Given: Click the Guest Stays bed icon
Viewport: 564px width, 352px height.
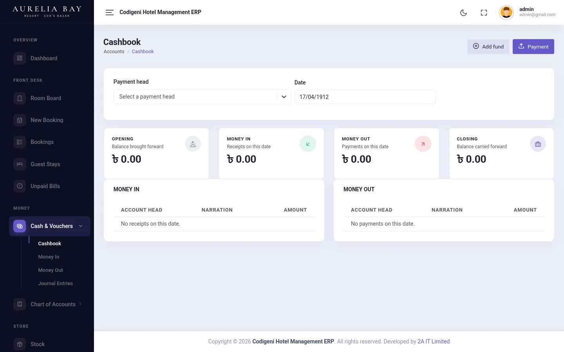Looking at the screenshot, I should point(20,164).
